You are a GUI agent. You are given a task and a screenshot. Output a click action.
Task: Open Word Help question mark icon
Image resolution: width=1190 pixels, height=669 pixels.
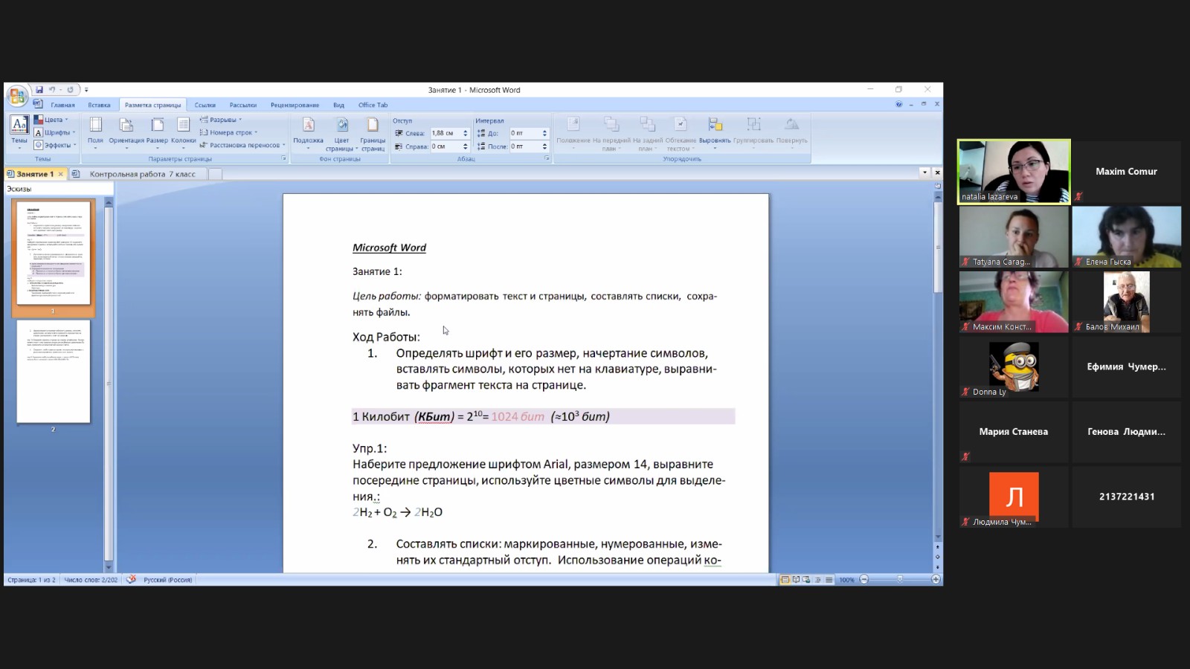click(898, 105)
